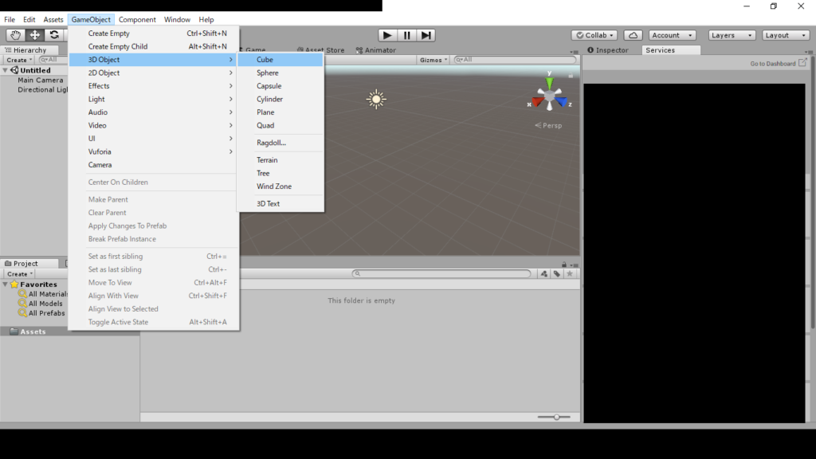Click the favorite star filter in Project panel
The image size is (816, 459).
570,273
